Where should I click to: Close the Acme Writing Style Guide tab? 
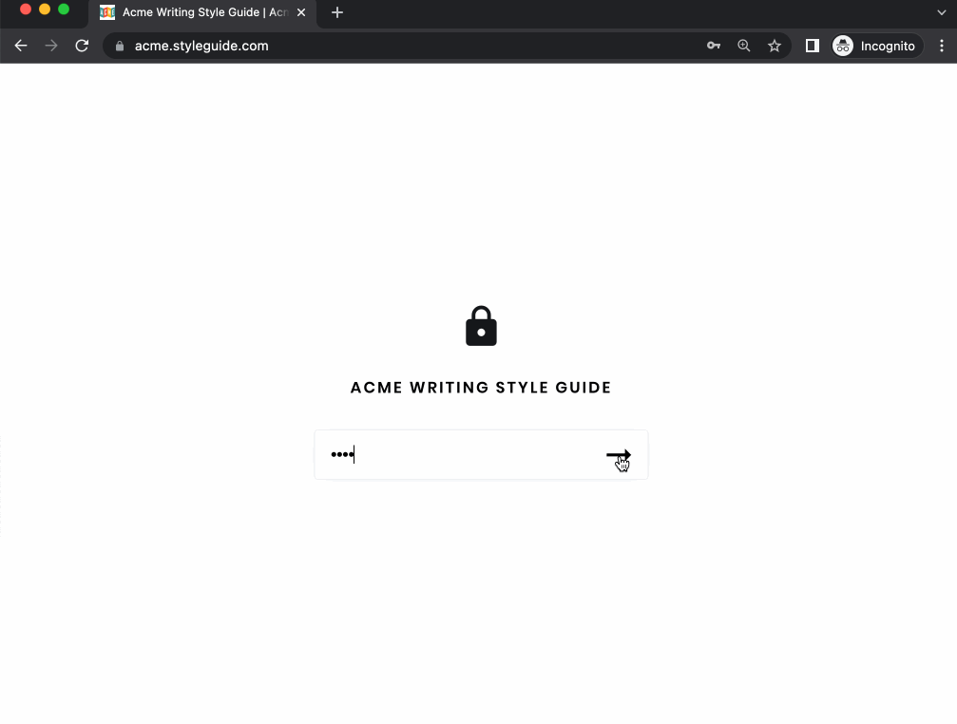pos(301,12)
